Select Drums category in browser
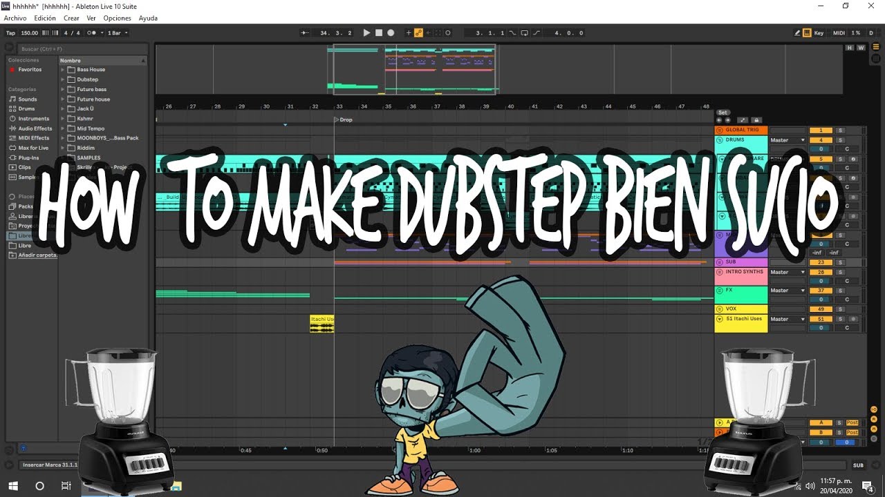Viewport: 885px width, 497px height. click(x=26, y=109)
